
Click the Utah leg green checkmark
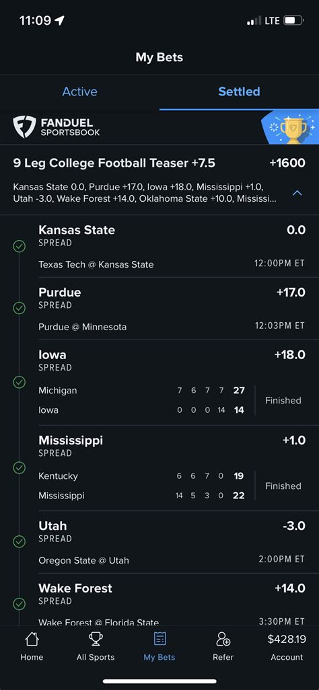coord(19,541)
